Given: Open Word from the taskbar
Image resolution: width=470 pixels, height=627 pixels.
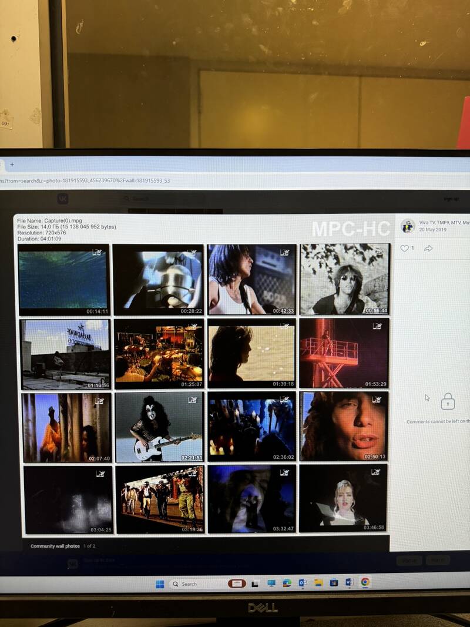Looking at the screenshot, I should click(350, 582).
